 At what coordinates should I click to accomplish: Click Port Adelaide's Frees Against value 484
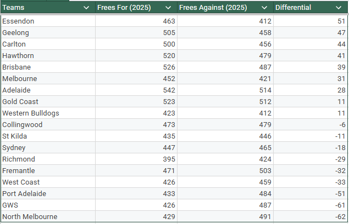[x=265, y=194]
